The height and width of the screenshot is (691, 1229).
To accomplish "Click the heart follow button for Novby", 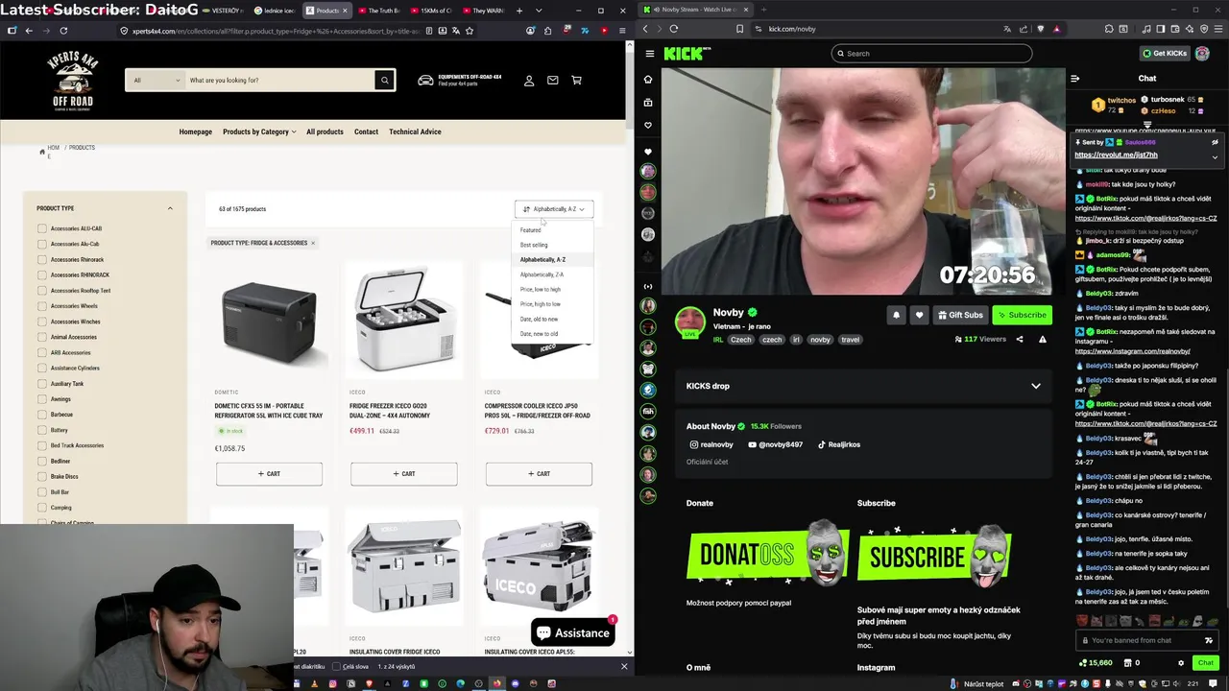I will 919,315.
